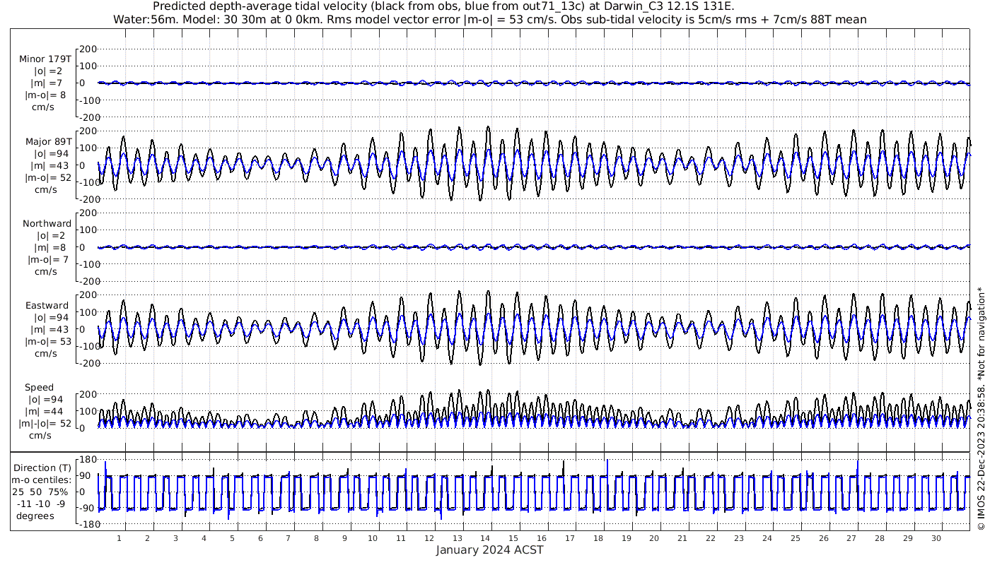This screenshot has width=990, height=565.
Task: Click the 'Direction (T)' panel label
Action: point(42,468)
